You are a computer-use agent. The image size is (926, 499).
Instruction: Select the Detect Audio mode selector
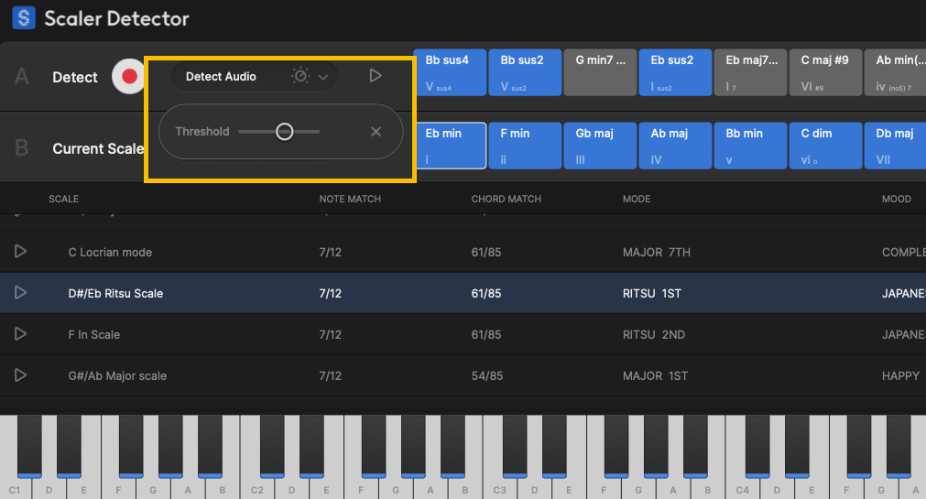pos(222,77)
